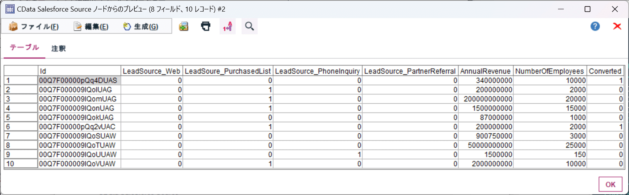Select the Converted column header
The height and width of the screenshot is (195, 629).
pyautogui.click(x=605, y=71)
